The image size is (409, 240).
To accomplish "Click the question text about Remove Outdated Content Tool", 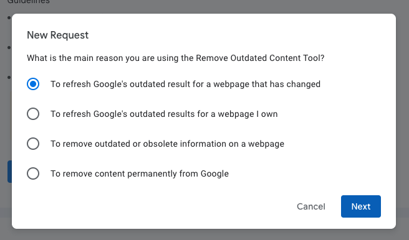I will coord(176,58).
